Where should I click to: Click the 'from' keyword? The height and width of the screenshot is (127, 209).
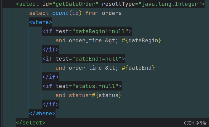pyautogui.click(x=92, y=13)
